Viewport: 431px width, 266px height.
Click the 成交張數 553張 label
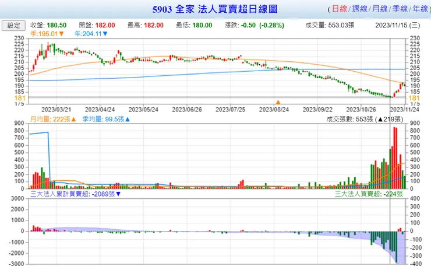[365, 119]
